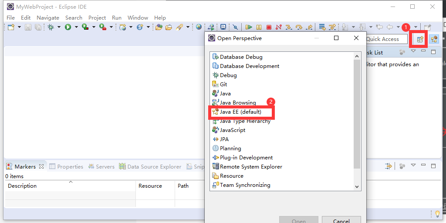Toggle Use Step Filters
Screen dimensions: 446x223
click(332, 27)
